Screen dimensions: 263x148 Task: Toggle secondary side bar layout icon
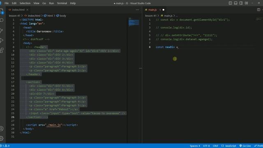(241, 3)
